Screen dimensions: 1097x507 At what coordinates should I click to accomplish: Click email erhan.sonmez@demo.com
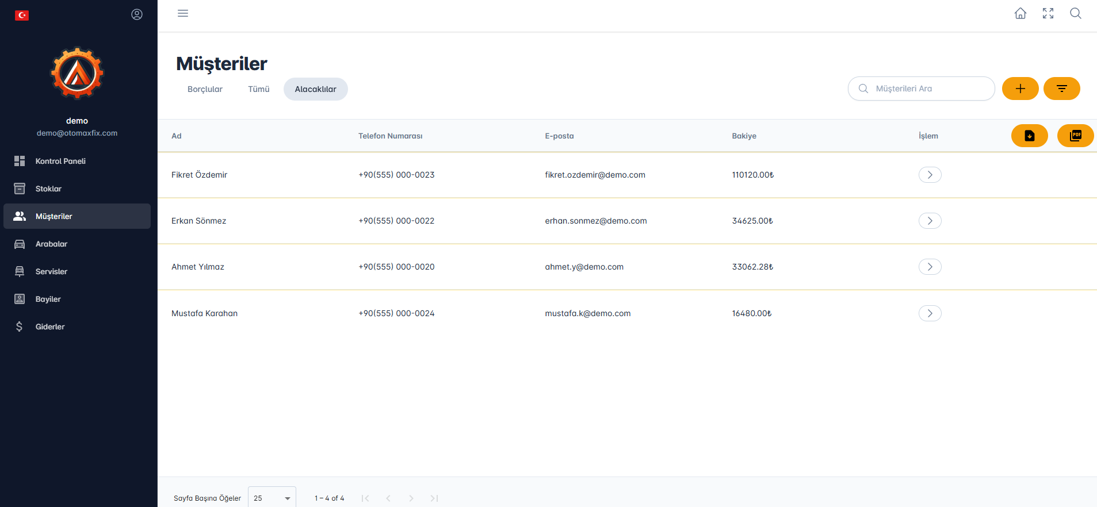(x=596, y=221)
